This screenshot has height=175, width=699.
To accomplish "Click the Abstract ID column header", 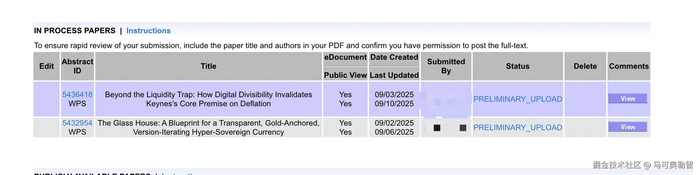I will pyautogui.click(x=77, y=66).
